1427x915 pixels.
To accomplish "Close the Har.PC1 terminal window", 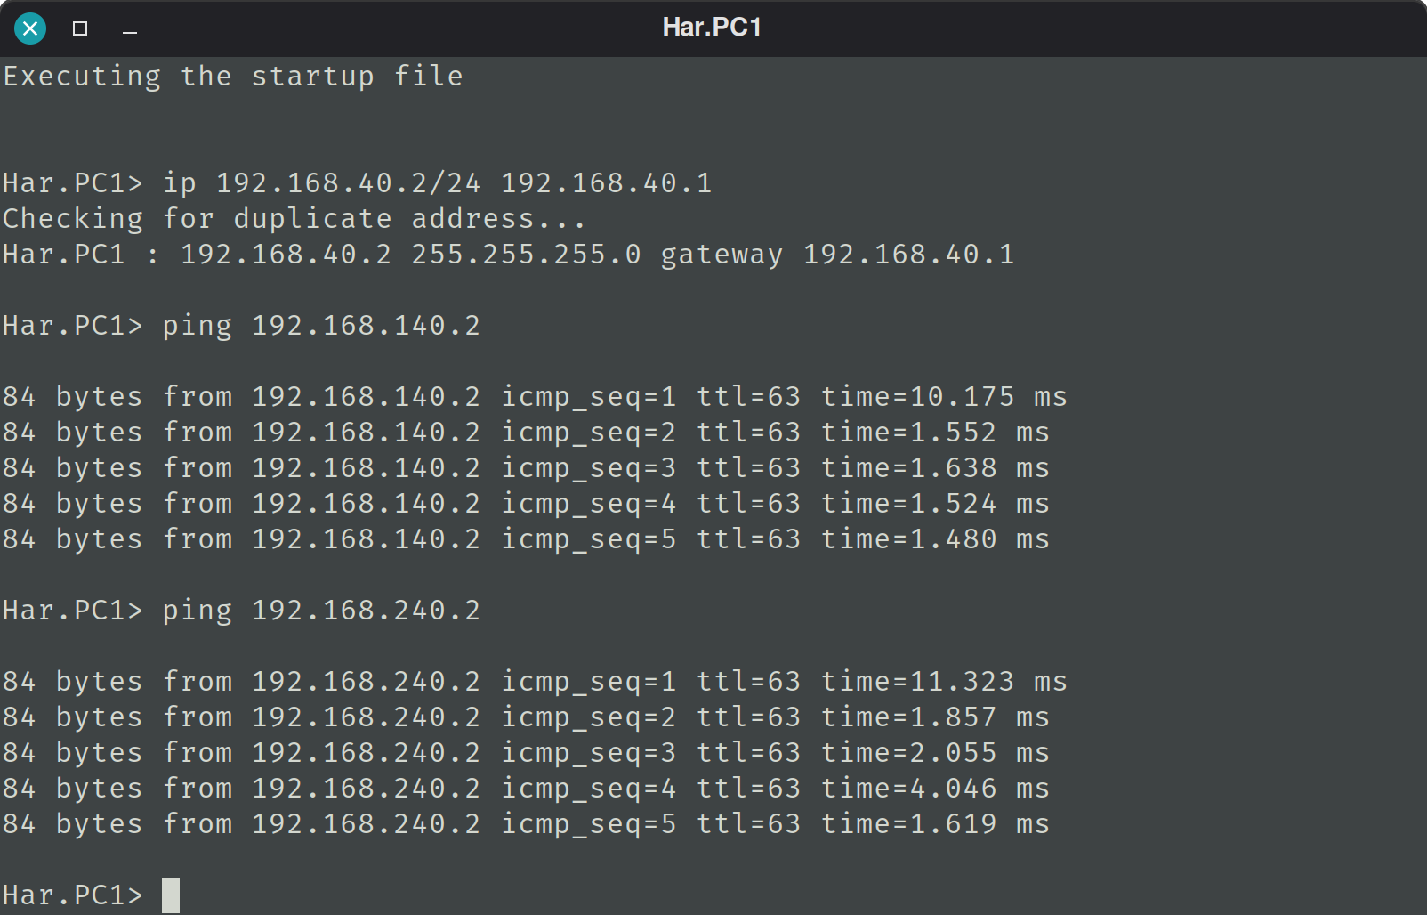I will 30,28.
